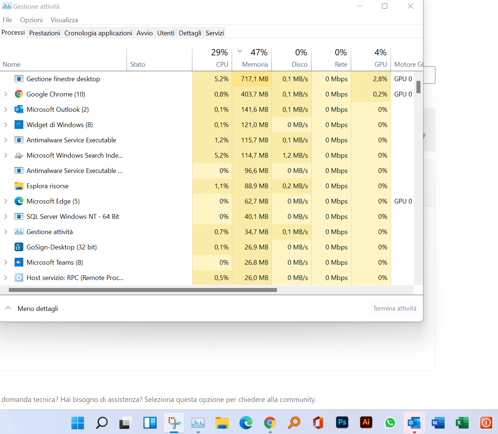Expand the Microsoft Edge (5) process group
This screenshot has width=498, height=434.
click(x=6, y=201)
